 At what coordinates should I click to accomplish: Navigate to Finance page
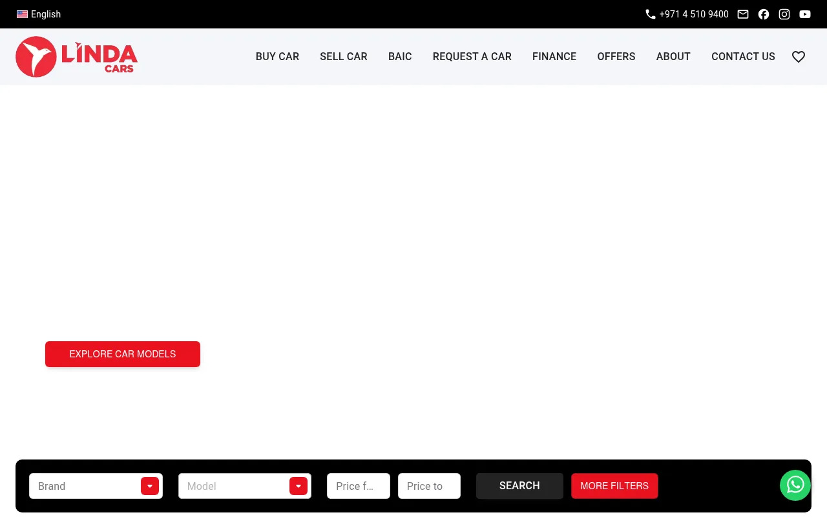pyautogui.click(x=554, y=57)
